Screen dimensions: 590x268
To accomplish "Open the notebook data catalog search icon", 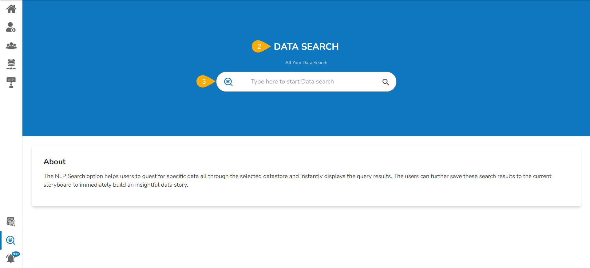I will tap(11, 222).
